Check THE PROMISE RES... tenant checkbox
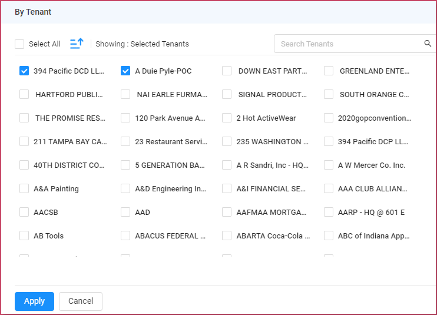The image size is (437, 315). pyautogui.click(x=24, y=118)
